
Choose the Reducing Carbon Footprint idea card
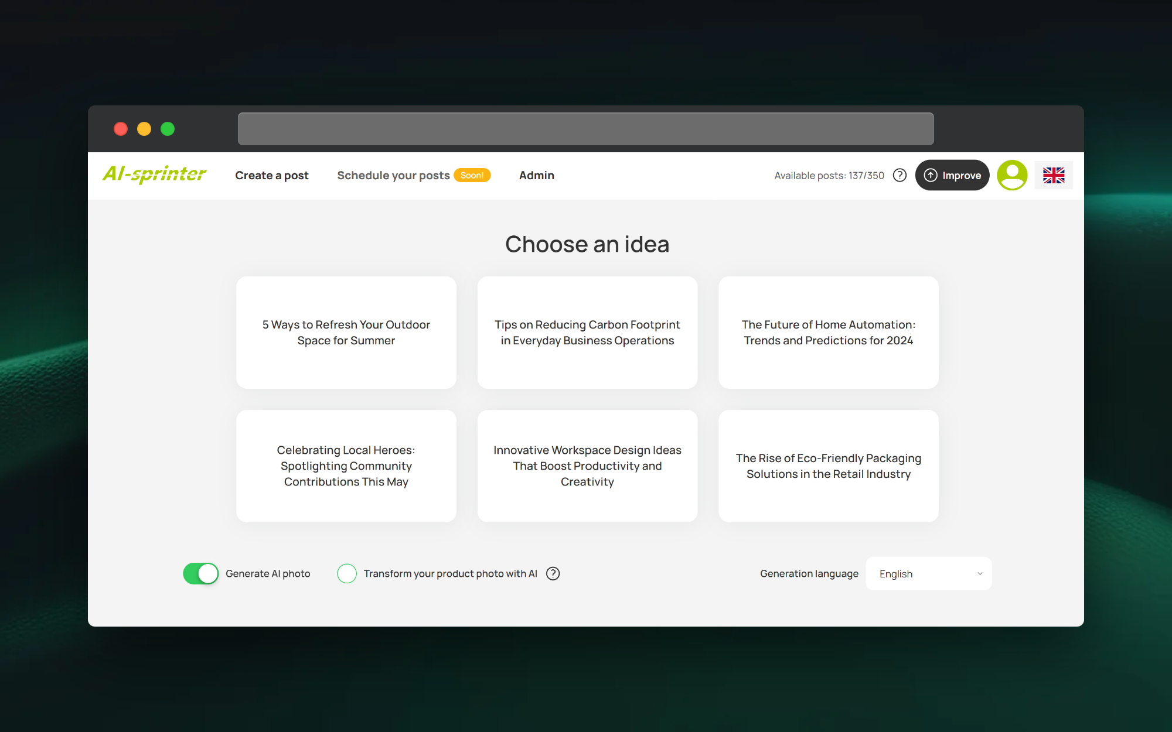pyautogui.click(x=587, y=333)
